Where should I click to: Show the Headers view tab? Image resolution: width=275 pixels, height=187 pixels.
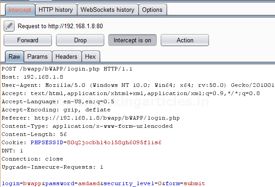coord(66,56)
